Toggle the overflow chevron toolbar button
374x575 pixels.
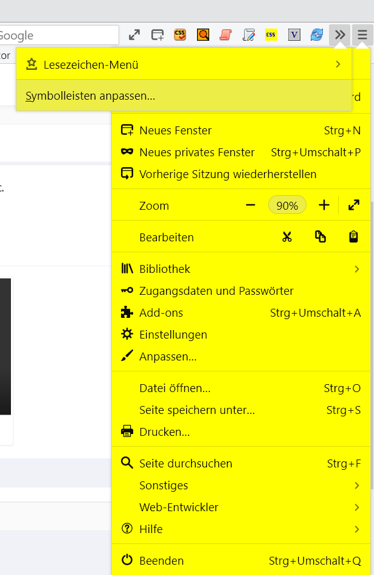(340, 35)
